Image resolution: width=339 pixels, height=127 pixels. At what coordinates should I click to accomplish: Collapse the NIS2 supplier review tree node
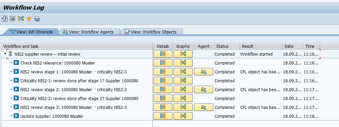tap(5, 54)
